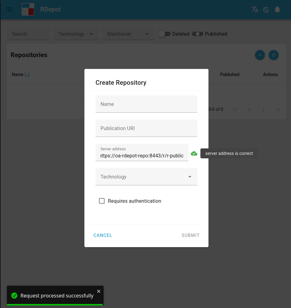Refresh the repositories list
Screen dimensions: 291x308
(274, 55)
